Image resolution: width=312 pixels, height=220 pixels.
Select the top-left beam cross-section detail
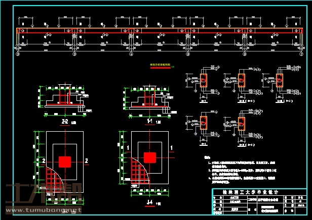(204, 81)
